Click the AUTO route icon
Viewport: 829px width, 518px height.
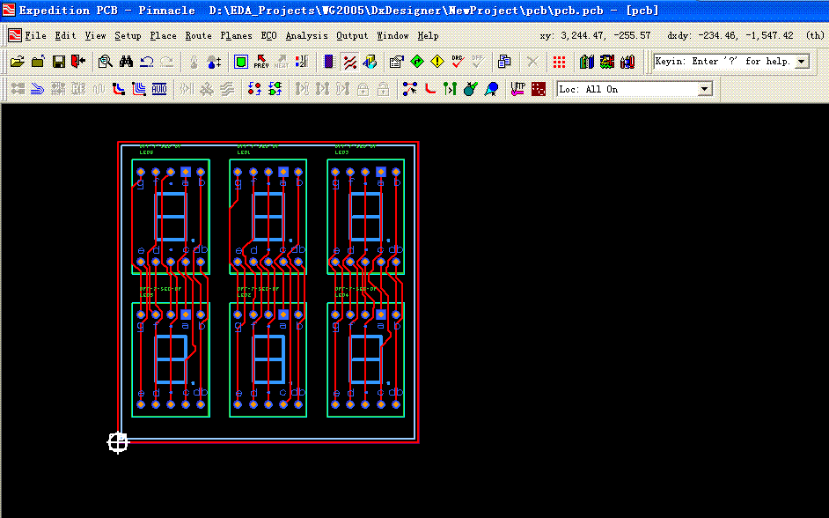159,89
